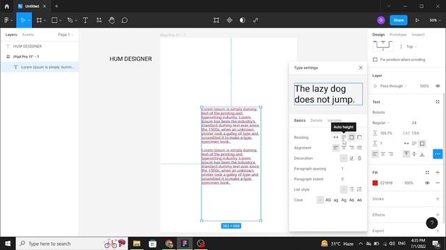The width and height of the screenshot is (446, 250).
Task: Switch to the Inspect tab
Action: pos(418,35)
